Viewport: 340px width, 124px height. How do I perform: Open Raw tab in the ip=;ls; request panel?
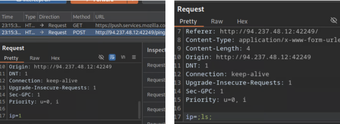click(x=217, y=22)
